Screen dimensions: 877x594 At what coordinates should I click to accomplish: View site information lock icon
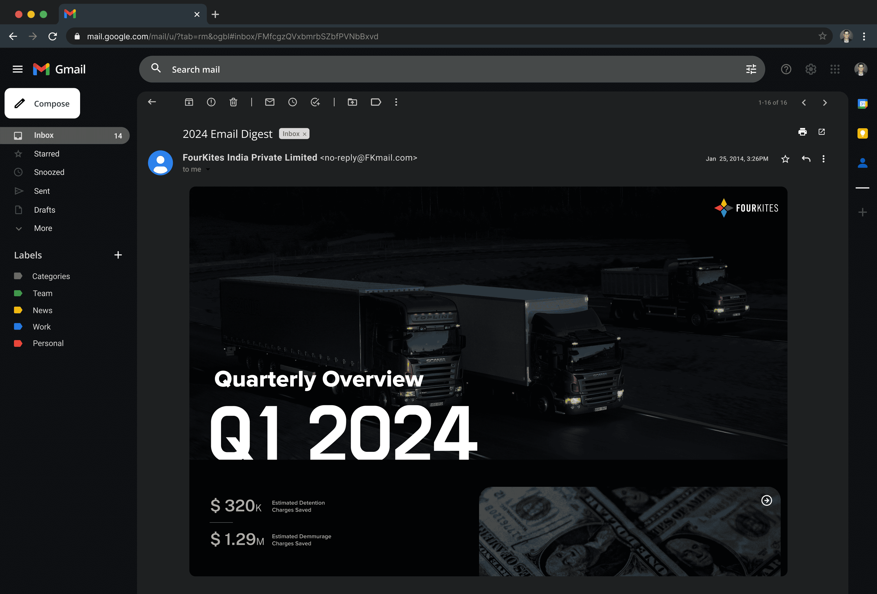(x=77, y=36)
